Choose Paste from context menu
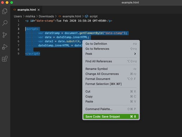The image size is (182, 137). click(111, 102)
